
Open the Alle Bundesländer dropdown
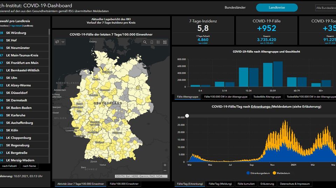click(x=325, y=8)
